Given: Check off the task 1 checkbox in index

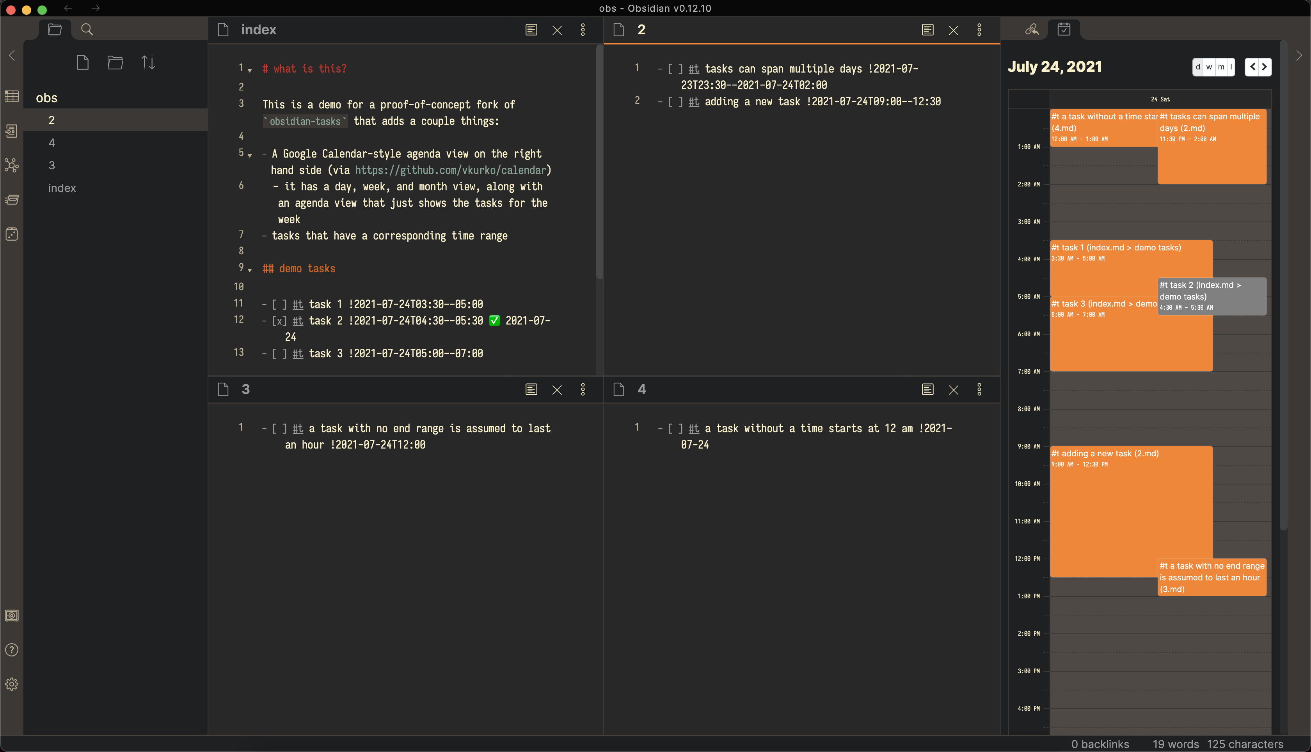Looking at the screenshot, I should 279,304.
